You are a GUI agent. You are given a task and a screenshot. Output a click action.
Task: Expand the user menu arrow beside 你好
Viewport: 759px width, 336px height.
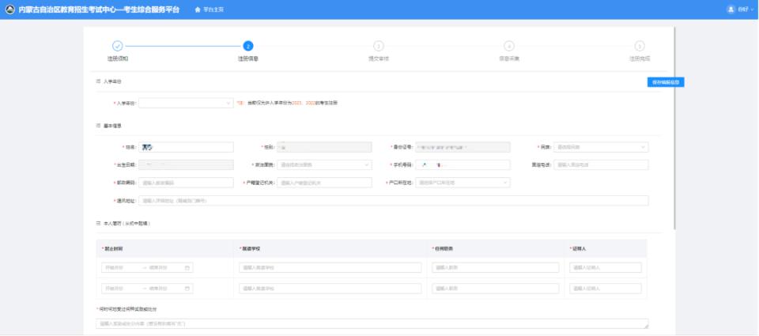(x=752, y=9)
